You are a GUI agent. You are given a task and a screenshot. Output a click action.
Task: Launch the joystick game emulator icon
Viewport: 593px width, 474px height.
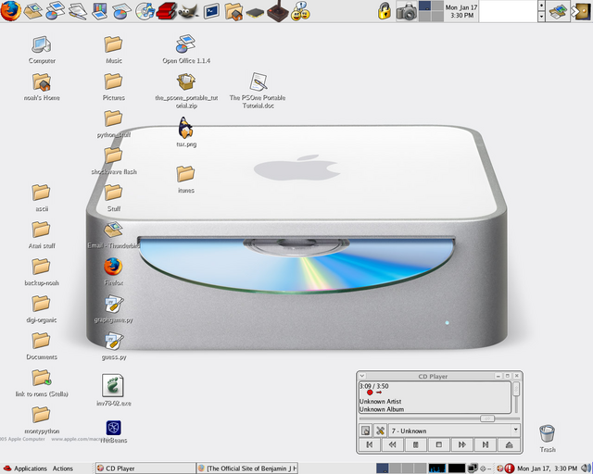tap(278, 11)
